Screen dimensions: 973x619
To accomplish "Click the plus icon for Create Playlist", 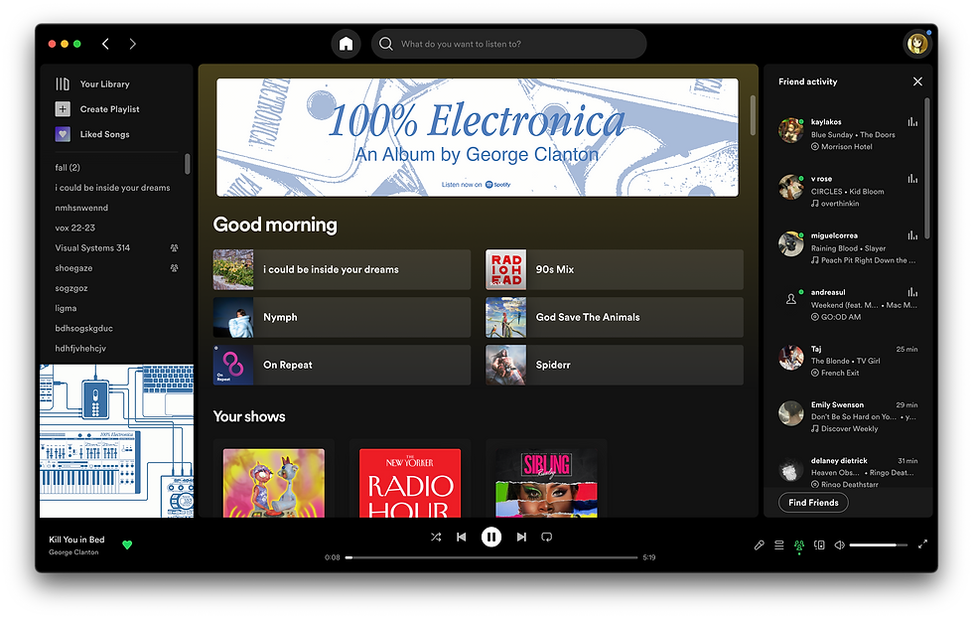I will [x=63, y=109].
